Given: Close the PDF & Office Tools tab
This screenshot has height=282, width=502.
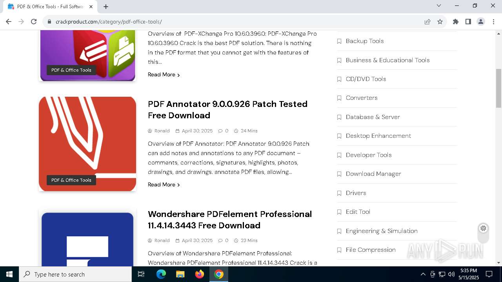Looking at the screenshot, I should click(91, 7).
